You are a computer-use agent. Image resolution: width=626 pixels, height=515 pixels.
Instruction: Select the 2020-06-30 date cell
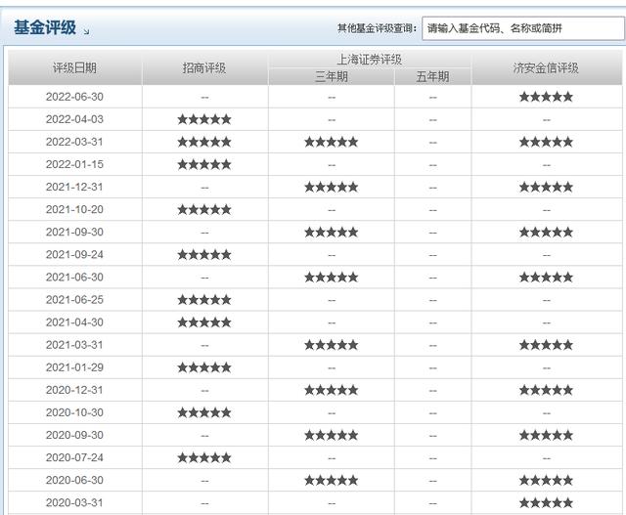coord(74,480)
